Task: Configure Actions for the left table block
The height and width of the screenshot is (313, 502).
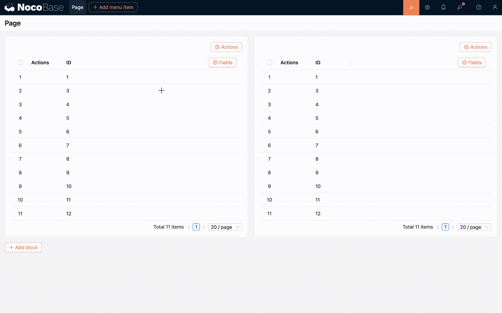Action: [x=226, y=47]
